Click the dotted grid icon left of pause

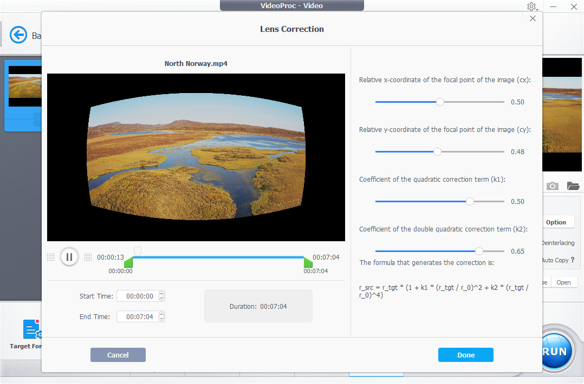coord(51,257)
